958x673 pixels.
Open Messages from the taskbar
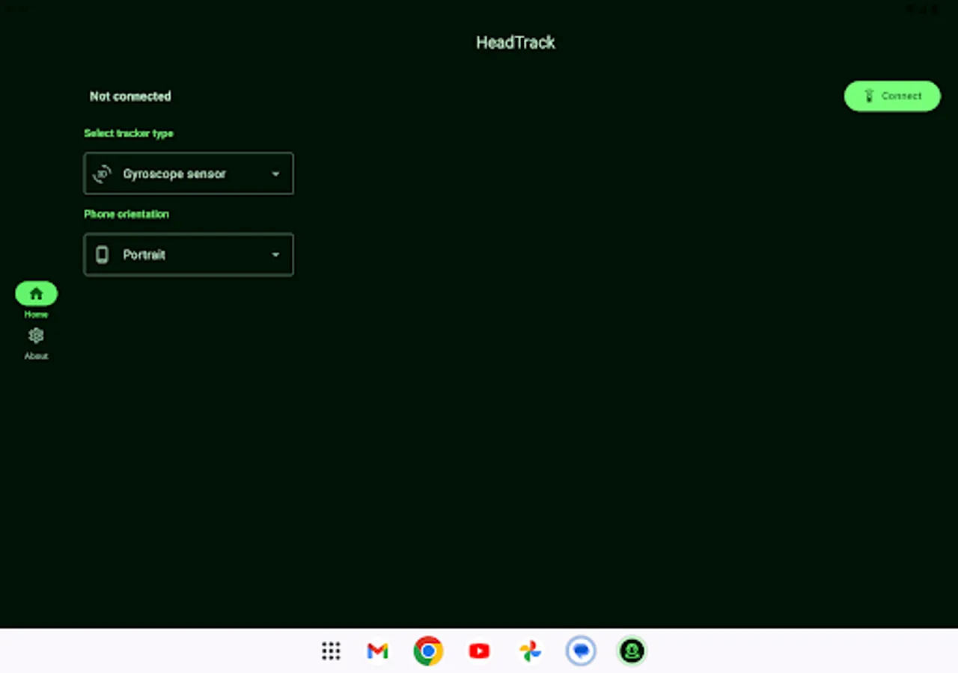click(581, 651)
